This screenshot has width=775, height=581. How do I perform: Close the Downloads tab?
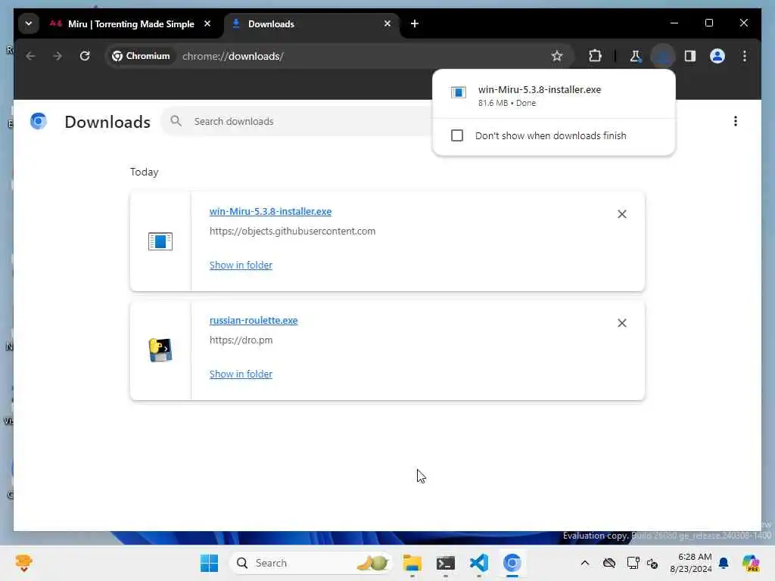[x=387, y=23]
